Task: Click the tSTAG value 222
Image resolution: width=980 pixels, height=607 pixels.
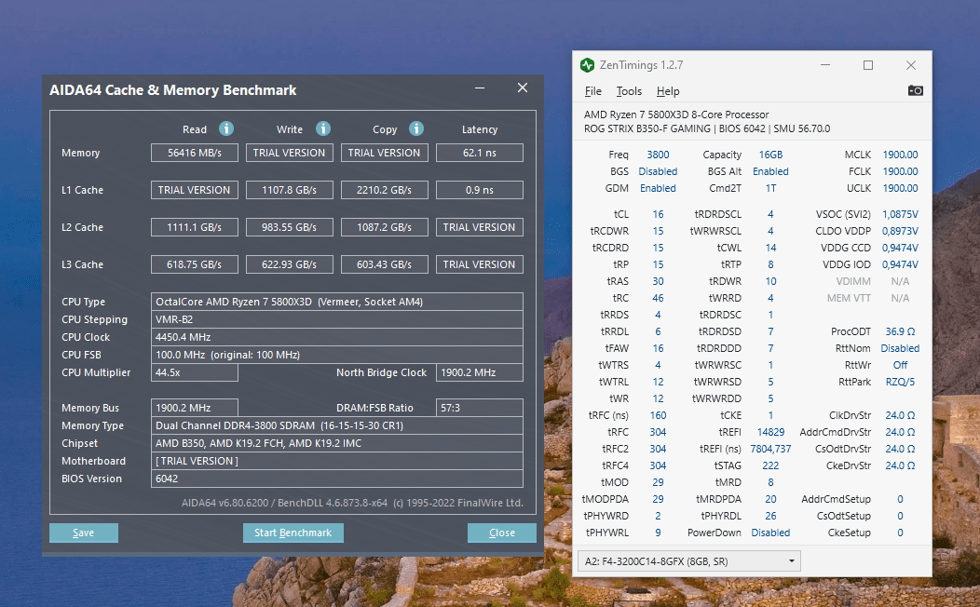Action: [770, 465]
